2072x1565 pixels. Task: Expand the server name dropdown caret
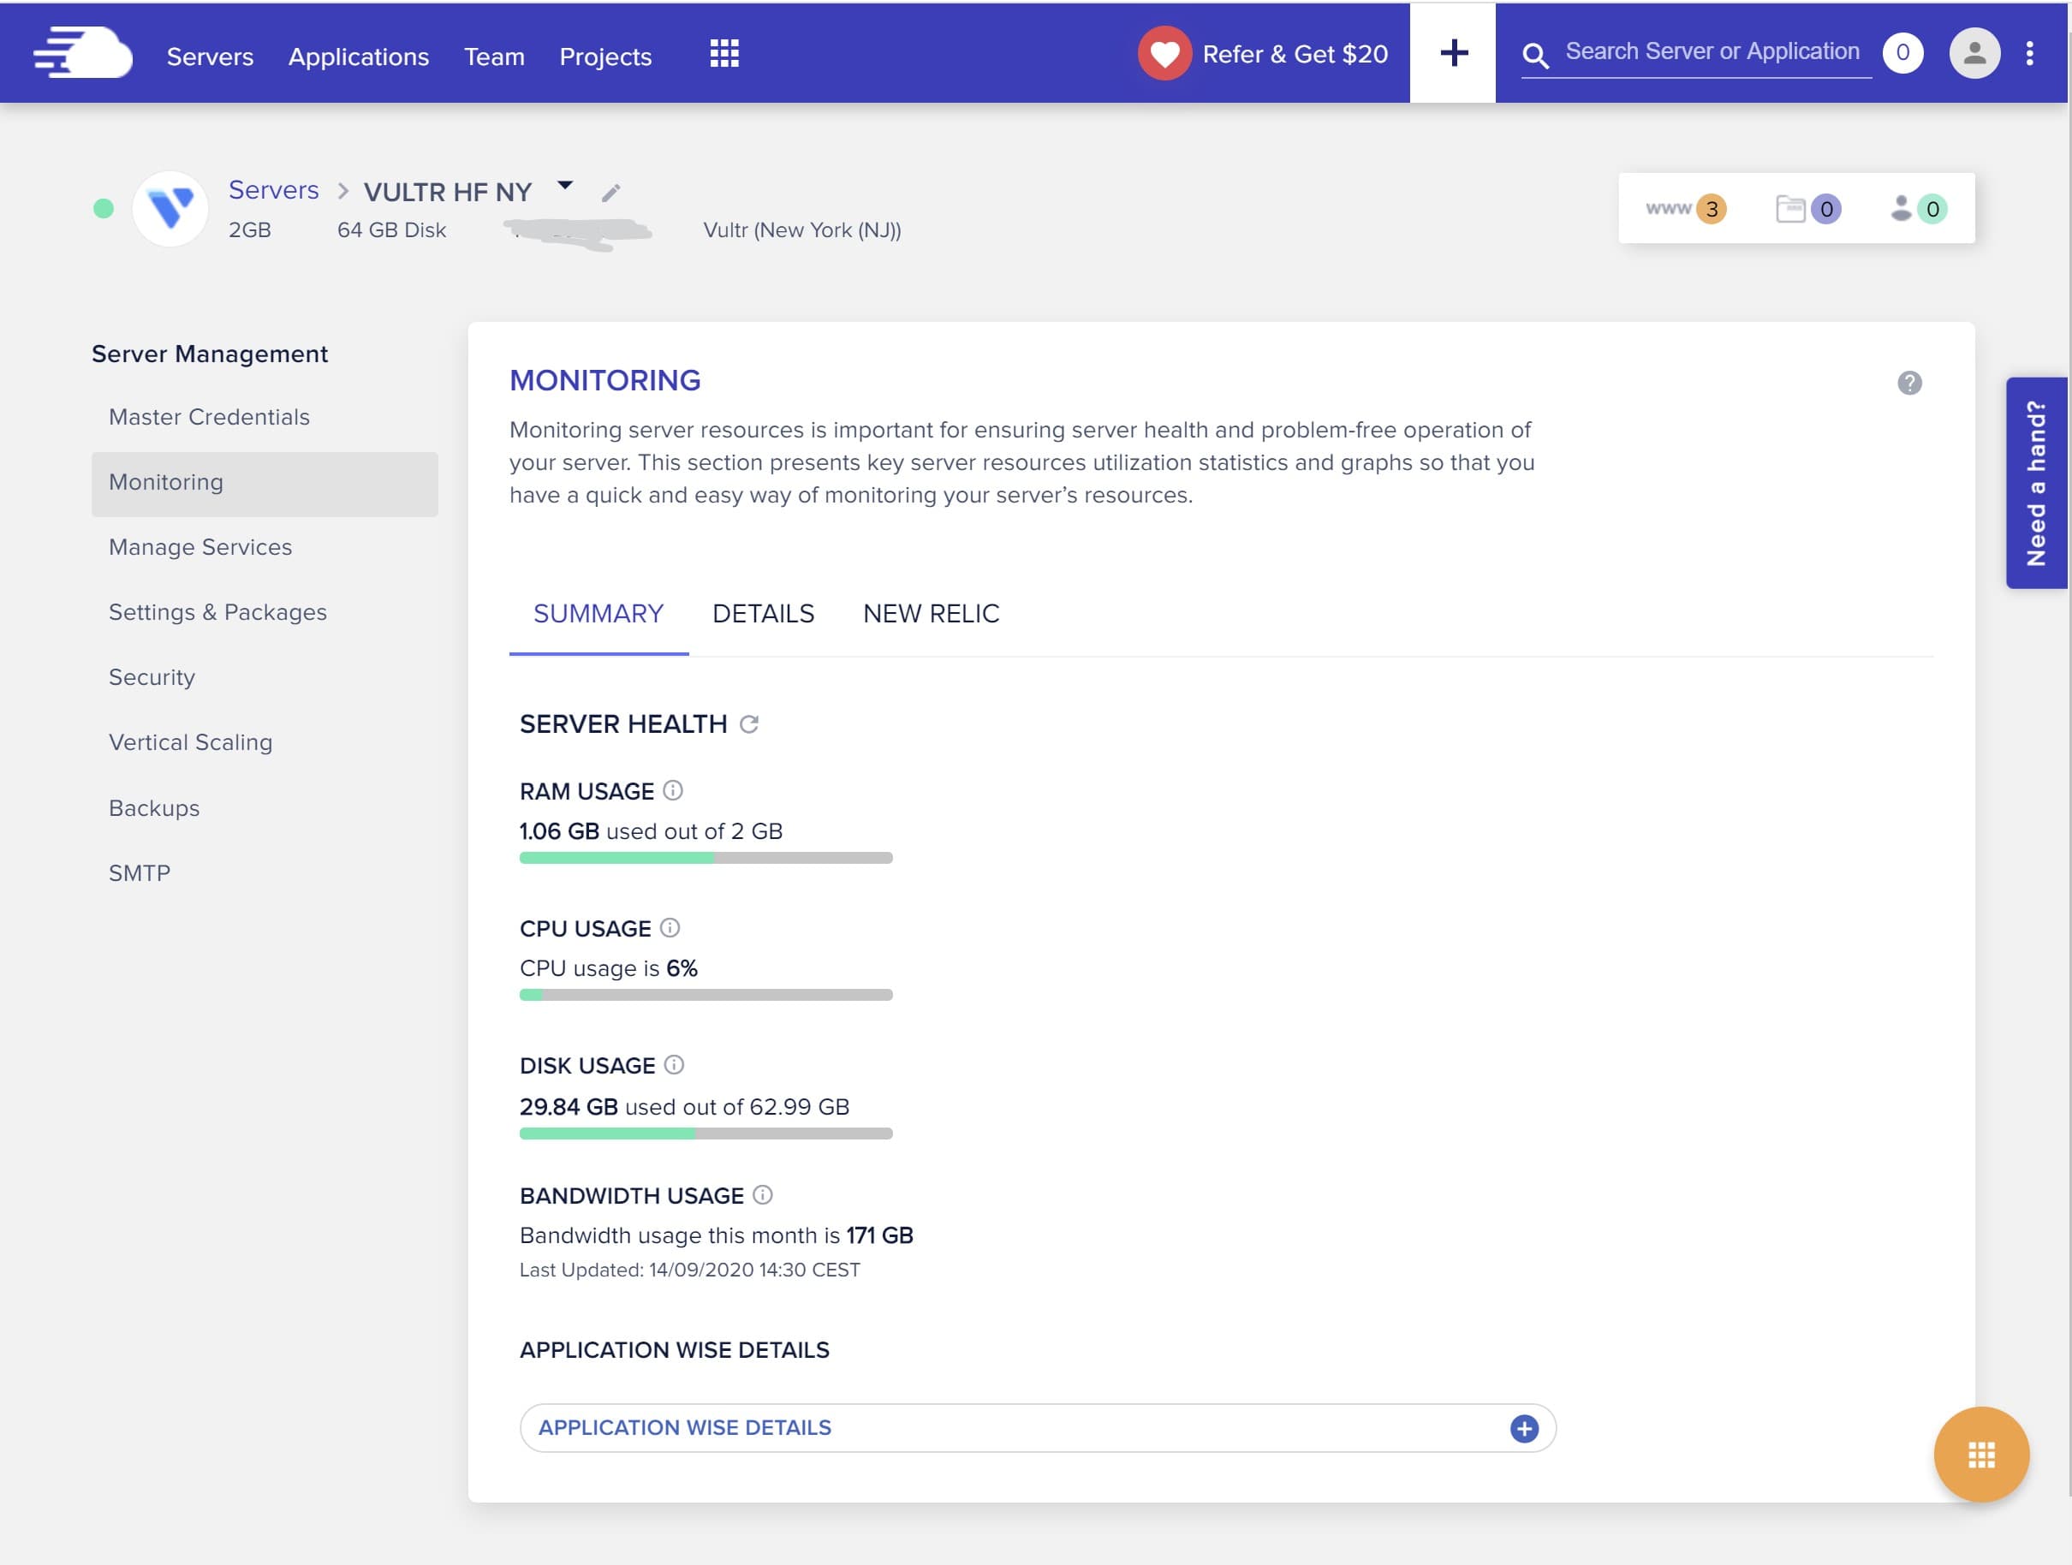566,186
